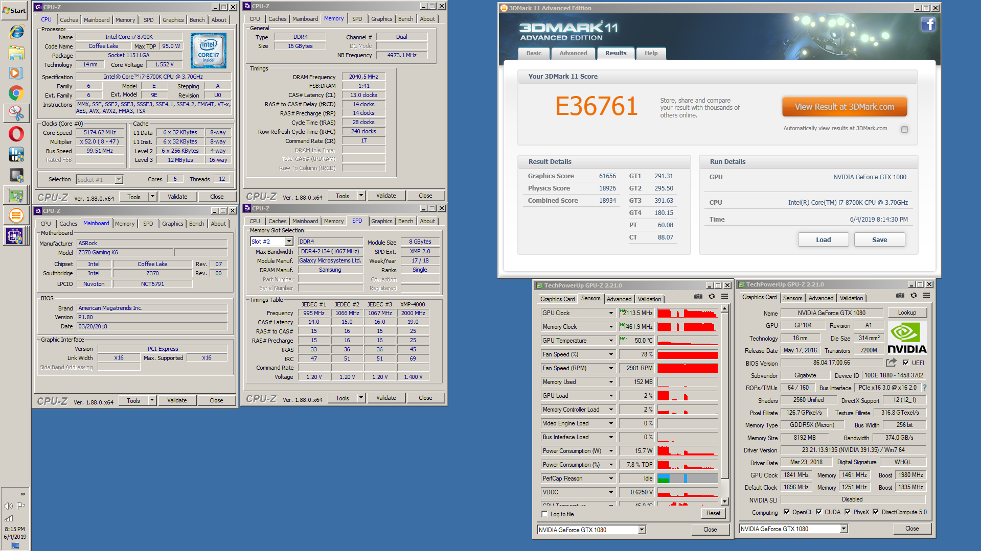The height and width of the screenshot is (551, 981).
Task: Click the scroll-up arrow in GPU-Z Sensors
Action: tap(724, 308)
